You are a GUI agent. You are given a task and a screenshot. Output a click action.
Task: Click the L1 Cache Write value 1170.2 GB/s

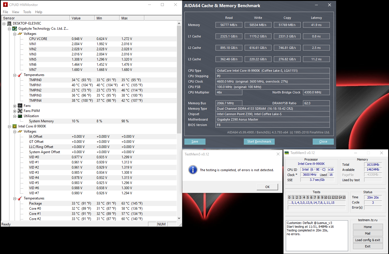tap(258, 36)
